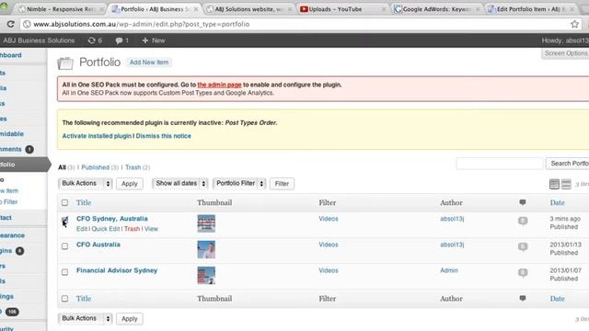This screenshot has width=589, height=331.
Task: Click Edit under CFO Sydney, Australia
Action: click(x=82, y=229)
